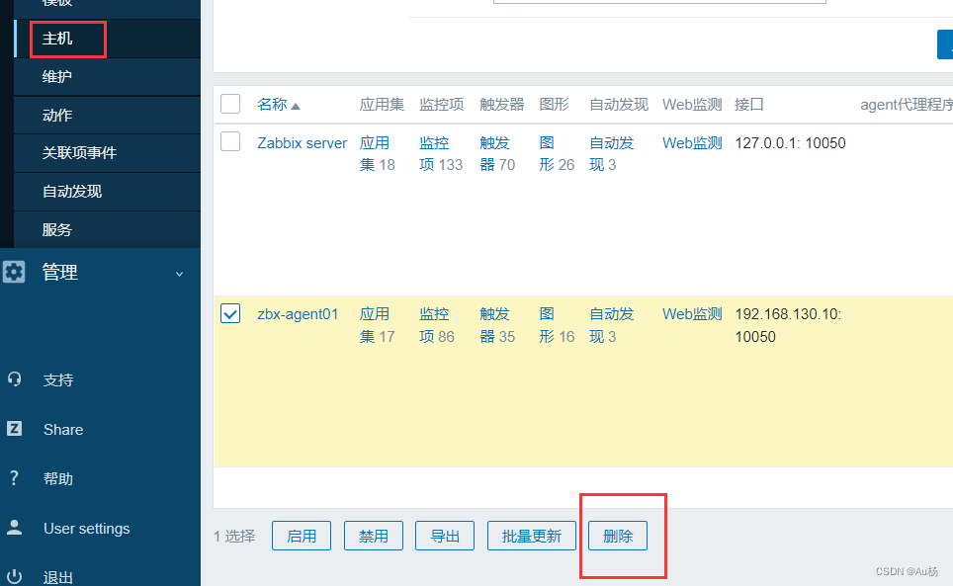Select the 127.0.0.1: 10050 interface text

pos(790,143)
